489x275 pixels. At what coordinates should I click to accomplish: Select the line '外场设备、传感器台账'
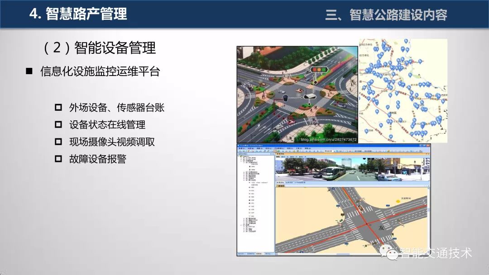[117, 108]
